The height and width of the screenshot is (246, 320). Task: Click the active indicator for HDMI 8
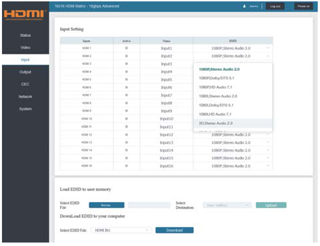point(127,103)
